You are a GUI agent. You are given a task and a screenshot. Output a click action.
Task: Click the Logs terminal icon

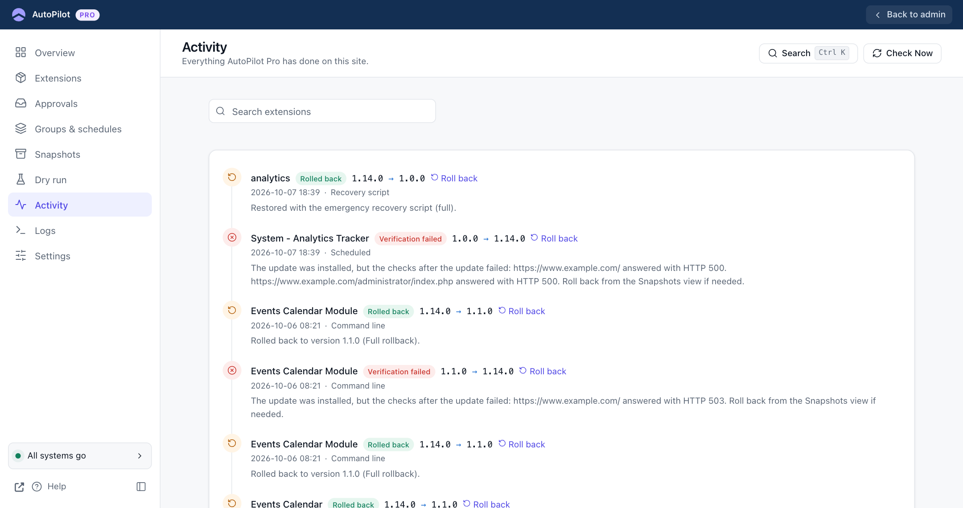point(21,230)
